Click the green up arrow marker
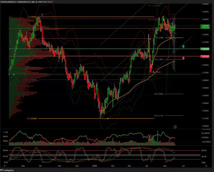 (183, 46)
